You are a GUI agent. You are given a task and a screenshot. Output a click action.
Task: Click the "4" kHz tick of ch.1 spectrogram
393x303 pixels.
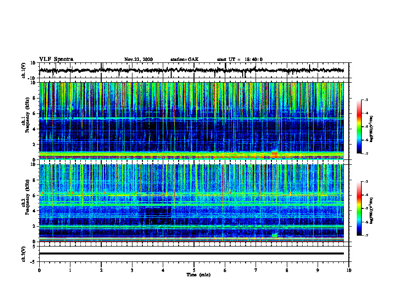tap(34, 129)
